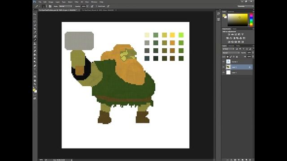Toggle pressure for opacity icon
The image size is (287, 161).
pyautogui.click(x=92, y=6)
